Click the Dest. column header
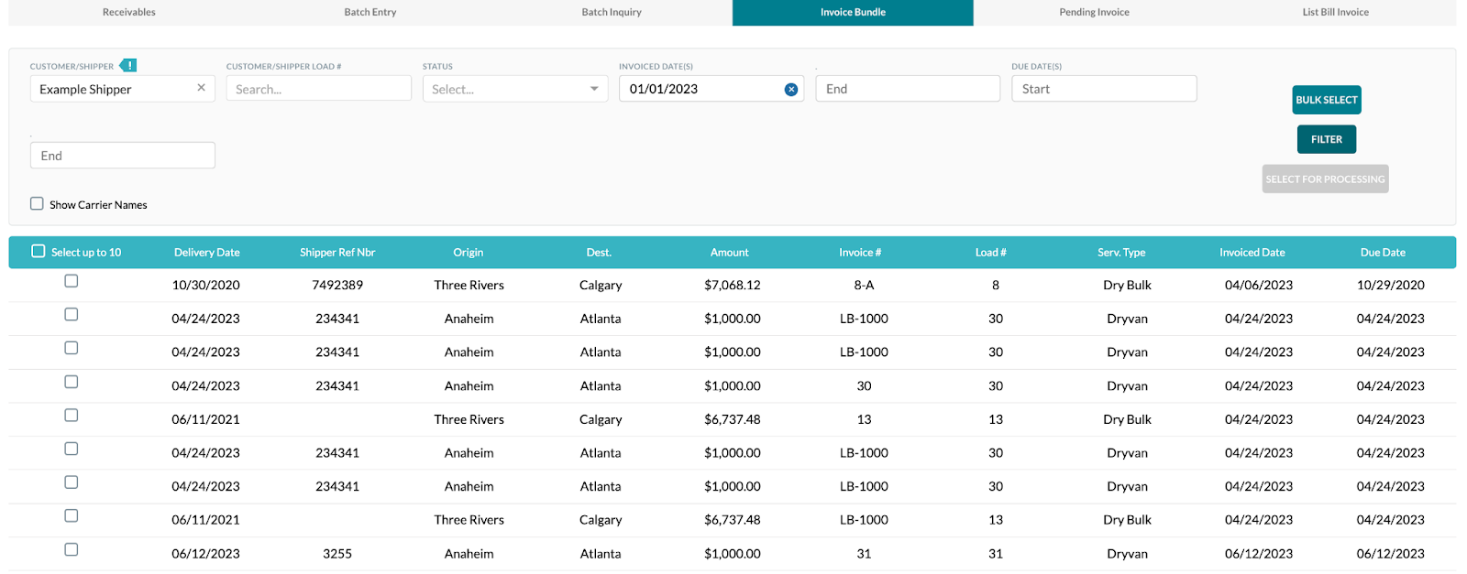Viewport: 1467px width, 574px height. (x=599, y=253)
